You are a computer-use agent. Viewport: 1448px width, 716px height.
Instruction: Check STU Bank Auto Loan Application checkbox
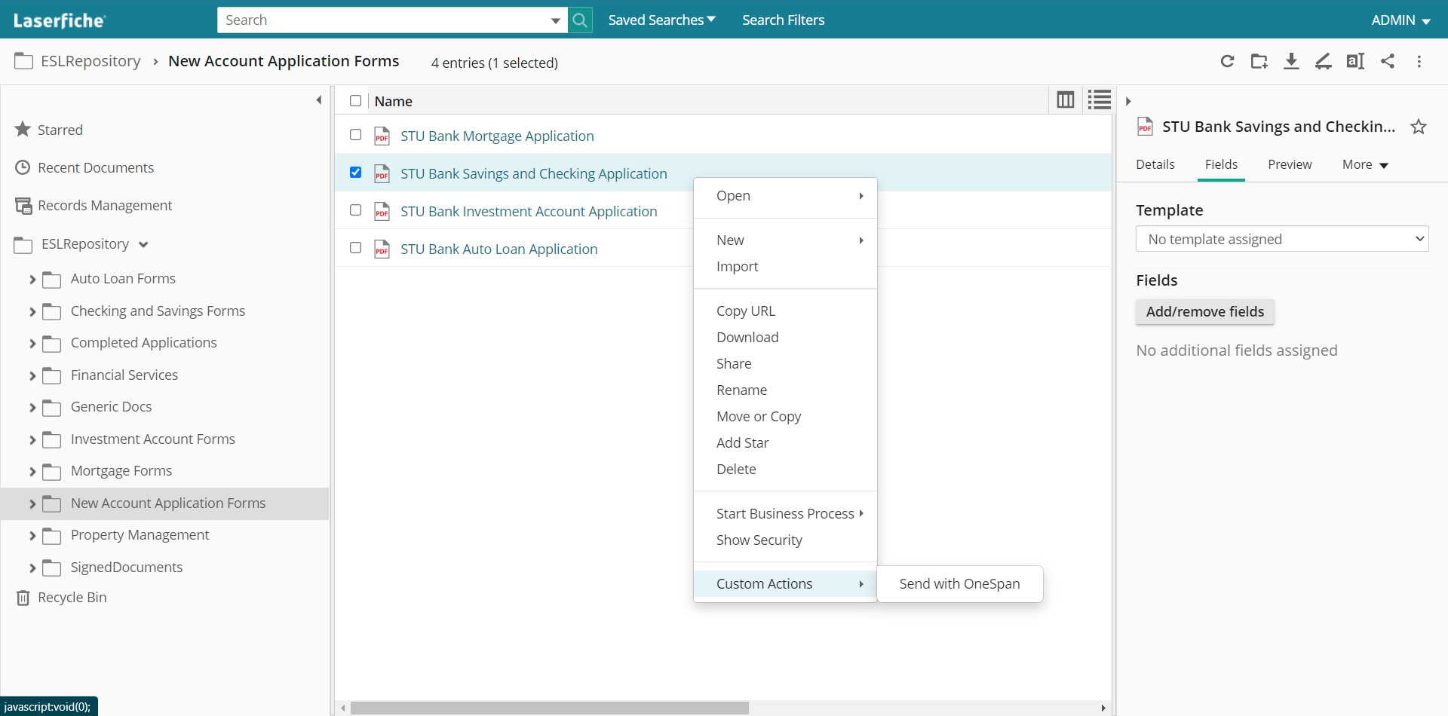(356, 248)
